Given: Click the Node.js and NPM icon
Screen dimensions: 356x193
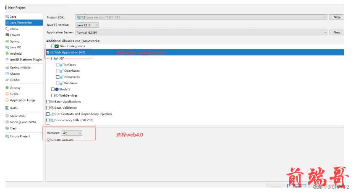Looking at the screenshot, I should pyautogui.click(x=7, y=122).
